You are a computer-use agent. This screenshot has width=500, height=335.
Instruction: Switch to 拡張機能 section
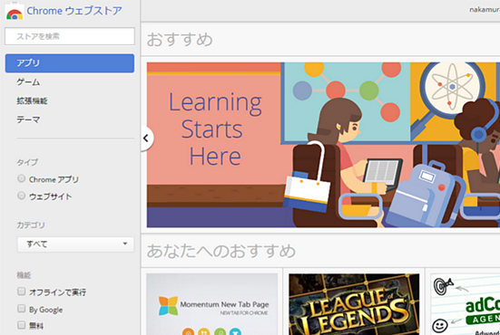[x=32, y=101]
